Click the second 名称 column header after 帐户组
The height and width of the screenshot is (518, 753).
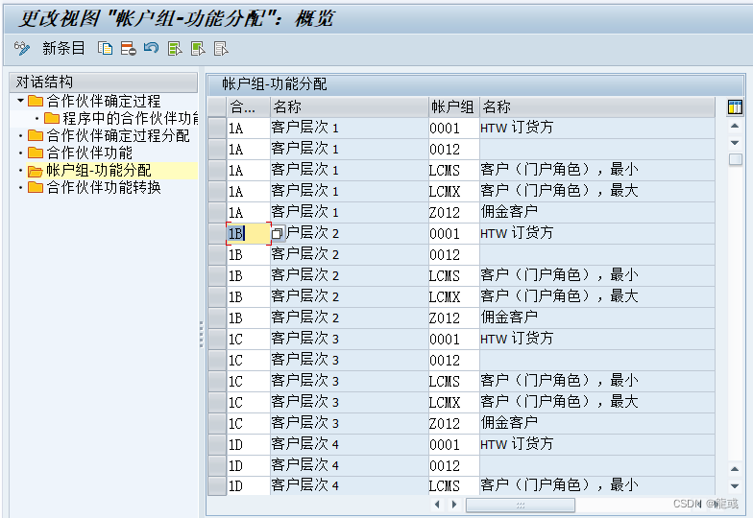click(x=597, y=107)
